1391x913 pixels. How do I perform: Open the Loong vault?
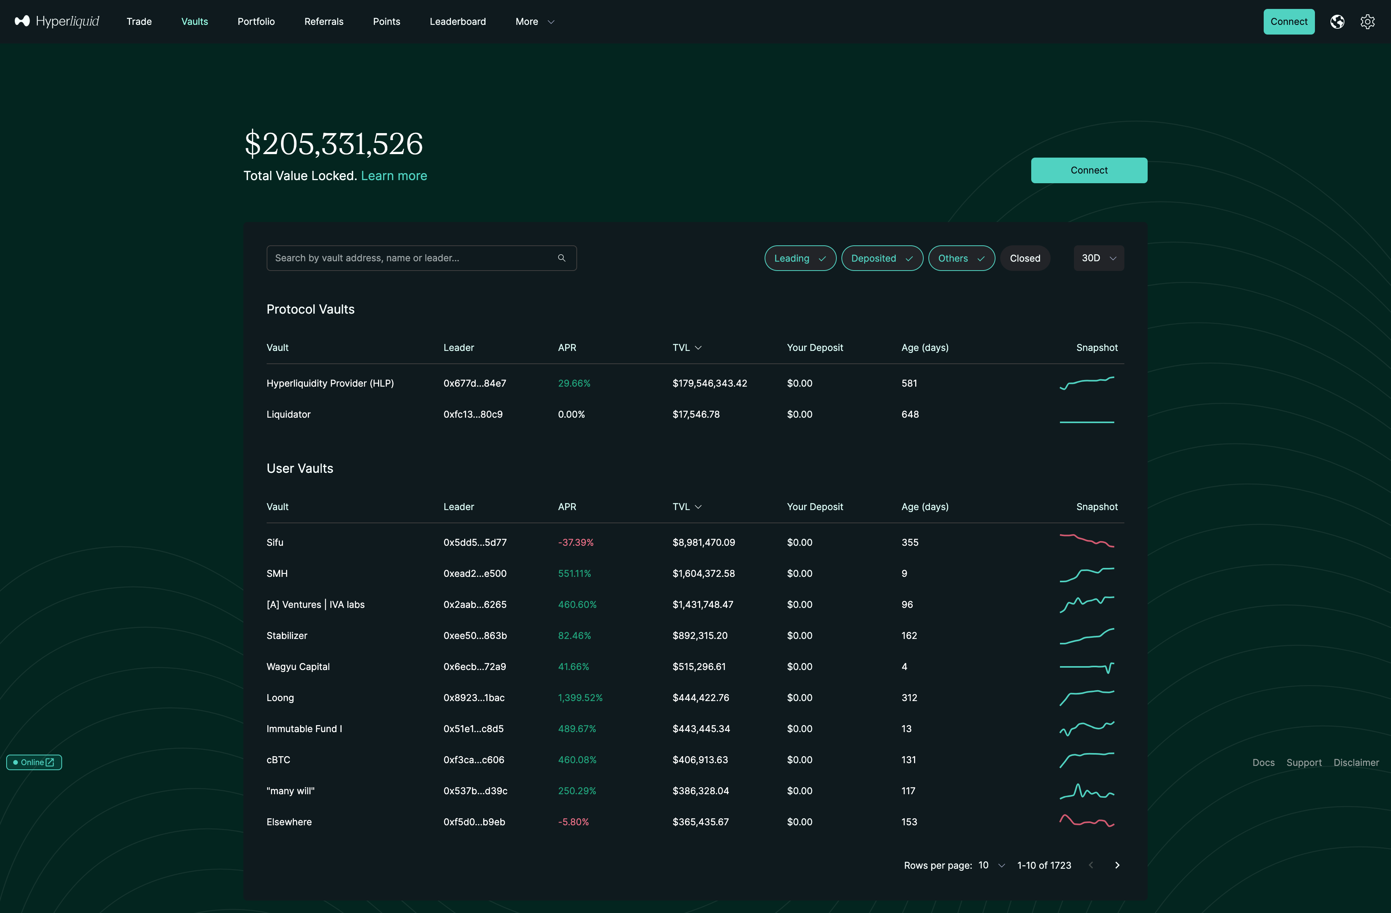tap(280, 697)
